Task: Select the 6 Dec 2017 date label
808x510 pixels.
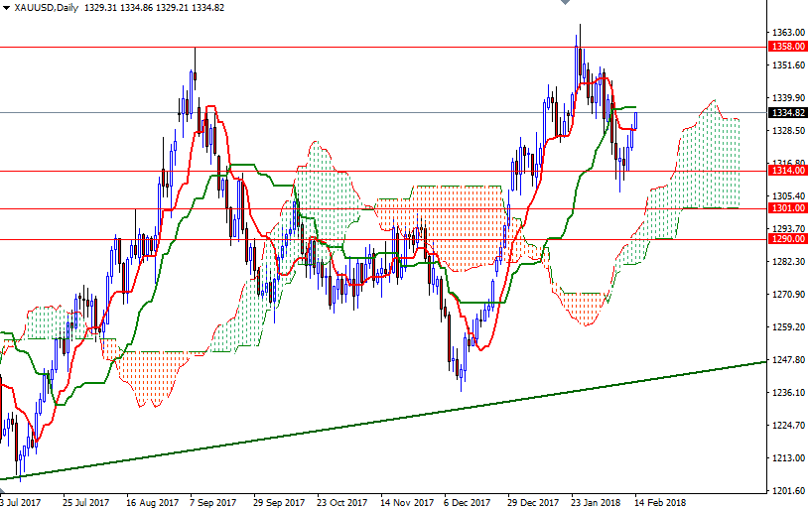Action: tap(469, 502)
